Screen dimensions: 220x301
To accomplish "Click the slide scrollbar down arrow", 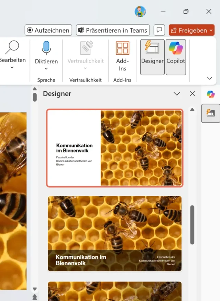I will (34, 289).
